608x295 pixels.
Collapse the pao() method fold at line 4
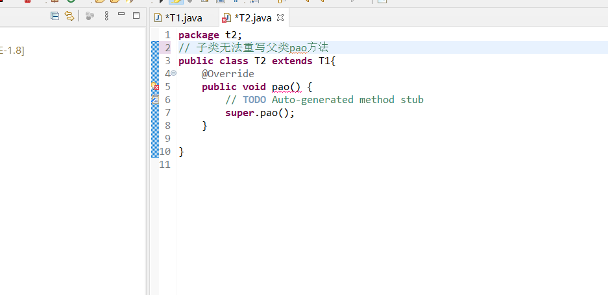click(x=174, y=73)
